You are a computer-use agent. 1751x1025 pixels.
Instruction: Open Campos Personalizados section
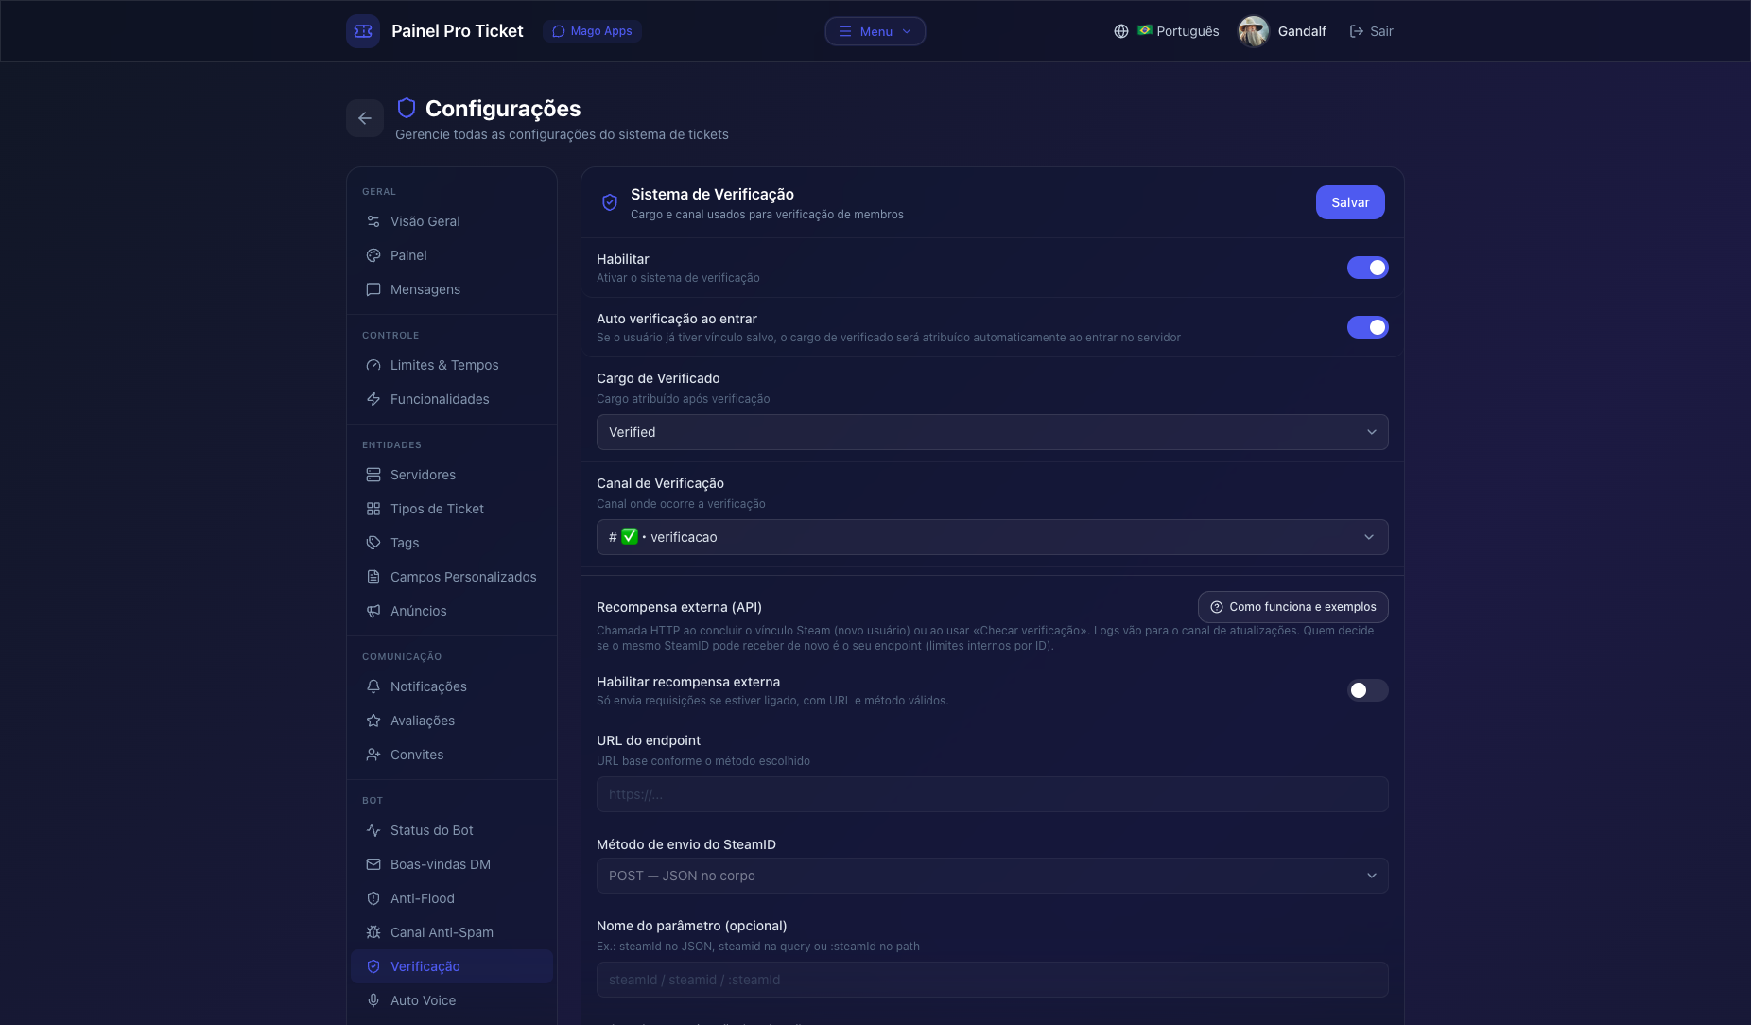click(452, 577)
